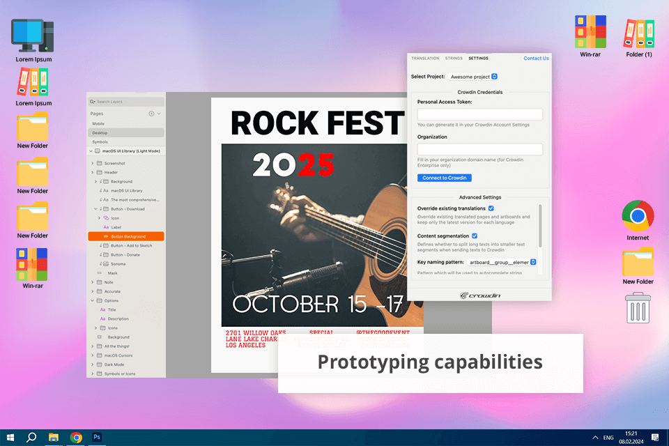This screenshot has height=446, width=669.
Task: Click the Description text layer icon
Action: tap(102, 318)
